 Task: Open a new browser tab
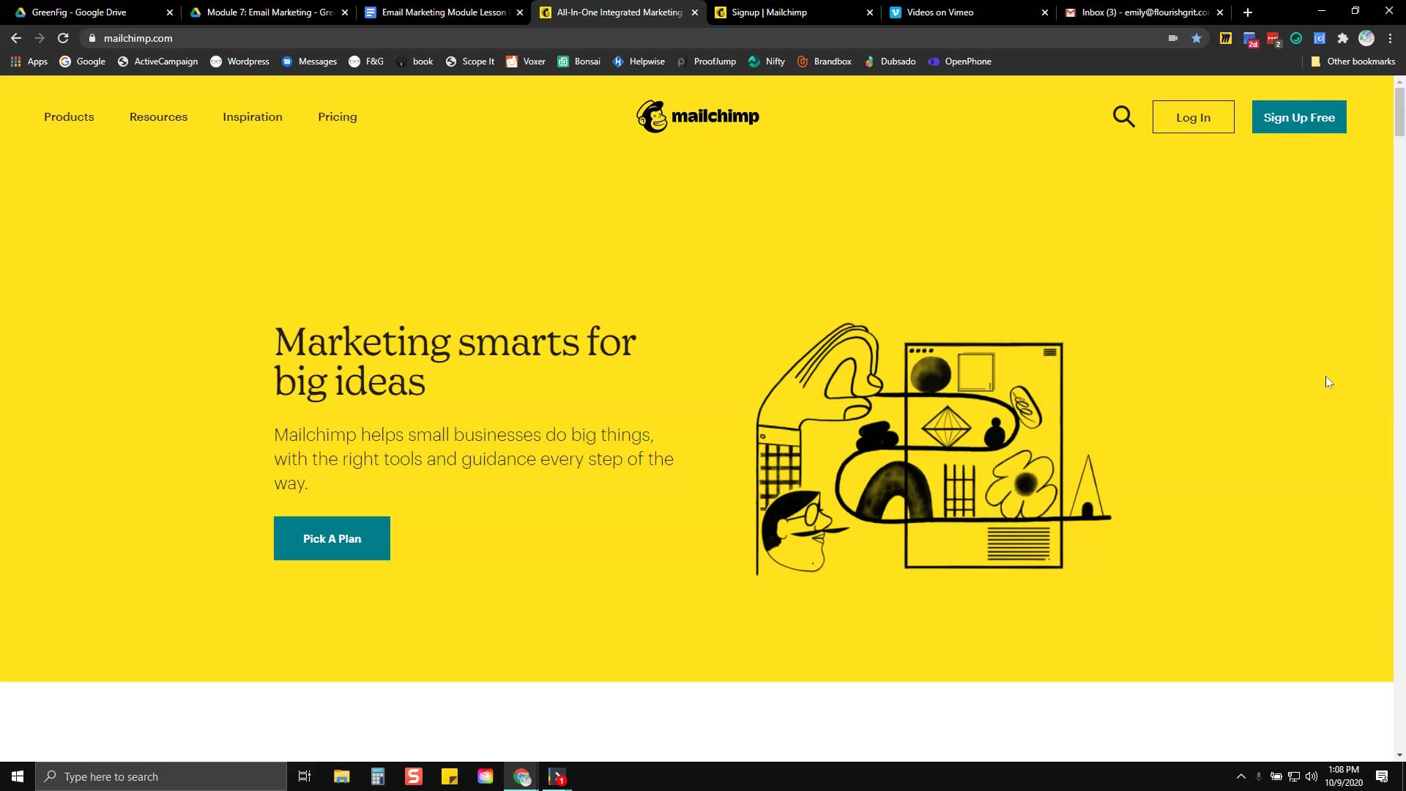click(1248, 12)
